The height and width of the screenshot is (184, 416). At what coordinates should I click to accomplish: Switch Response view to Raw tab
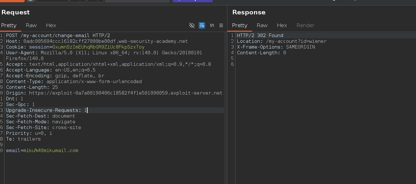click(262, 25)
